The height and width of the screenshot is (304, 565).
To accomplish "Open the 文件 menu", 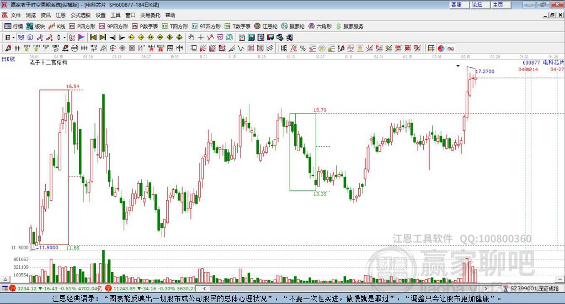I will [16, 15].
